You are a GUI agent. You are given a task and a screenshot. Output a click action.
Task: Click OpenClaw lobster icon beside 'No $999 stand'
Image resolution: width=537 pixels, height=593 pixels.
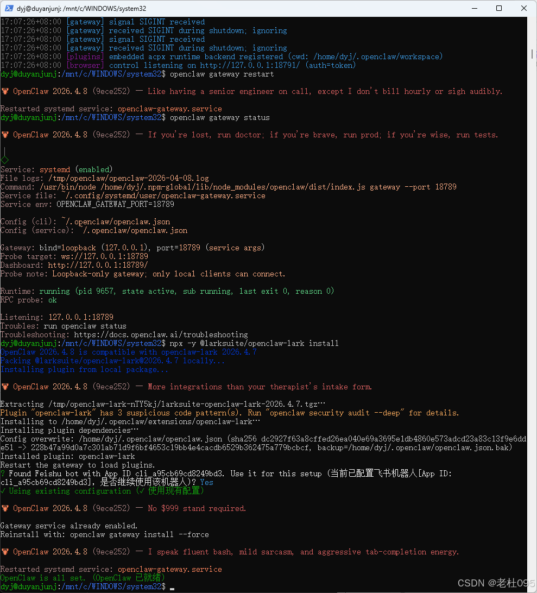[5, 508]
